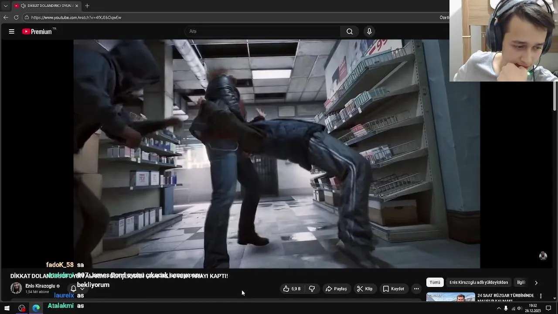Image resolution: width=558 pixels, height=314 pixels.
Task: Toggle the notification bell for channel
Action: pos(73,289)
